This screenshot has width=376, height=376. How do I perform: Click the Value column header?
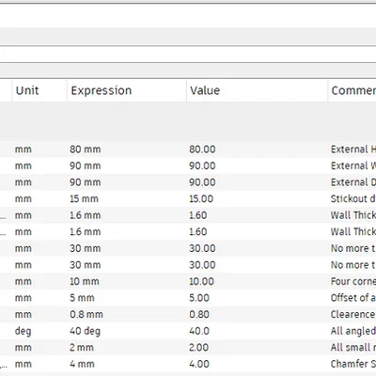point(257,90)
